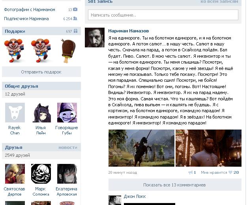Image resolution: width=249 pixels, height=205 pixels.
Task: Open Подписчики Наримана link
Action: pyautogui.click(x=26, y=19)
